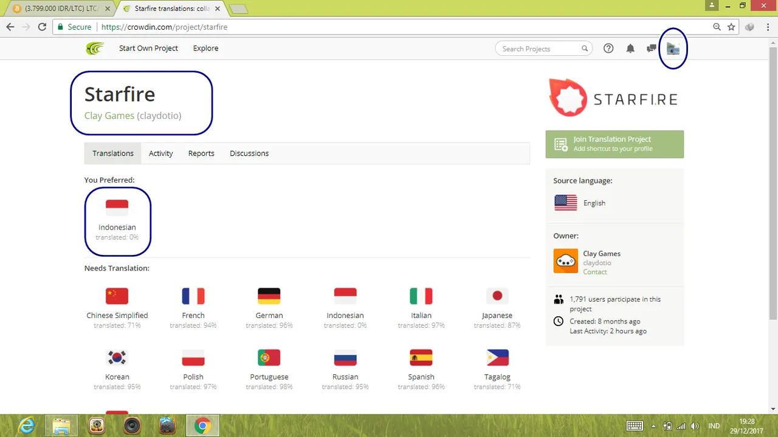The image size is (778, 437).
Task: Switch to the Activity tab
Action: coord(161,154)
